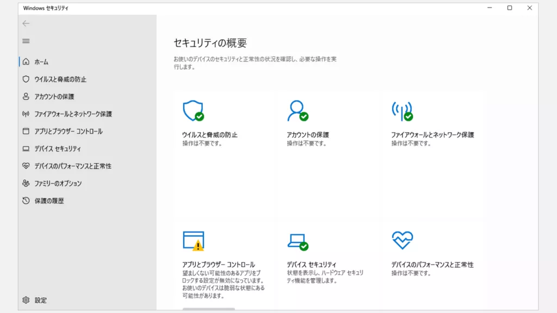Select ホーム in the sidebar
The image size is (557, 313).
pos(41,62)
